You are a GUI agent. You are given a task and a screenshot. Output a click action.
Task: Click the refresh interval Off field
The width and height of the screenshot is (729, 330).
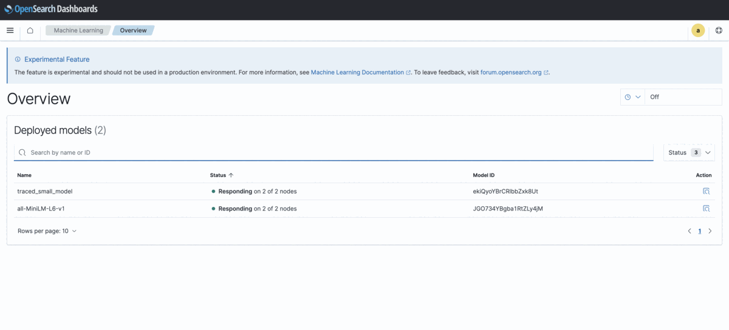point(683,97)
